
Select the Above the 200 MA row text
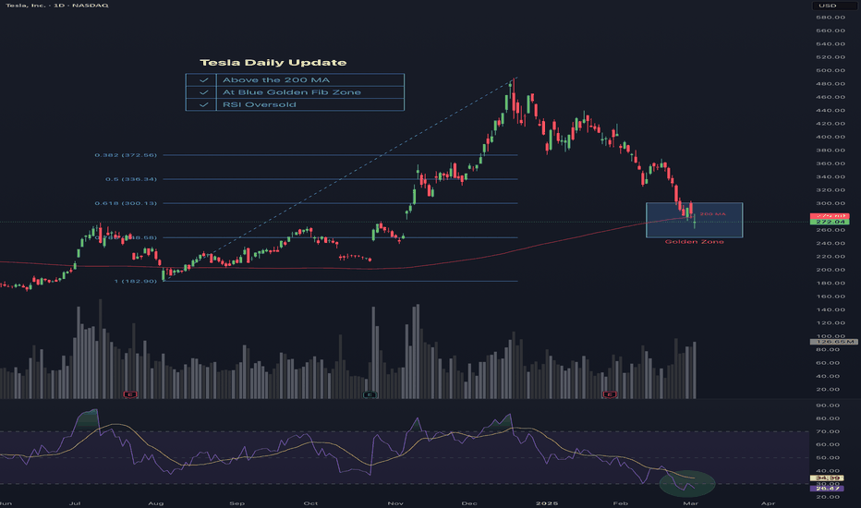coord(276,80)
